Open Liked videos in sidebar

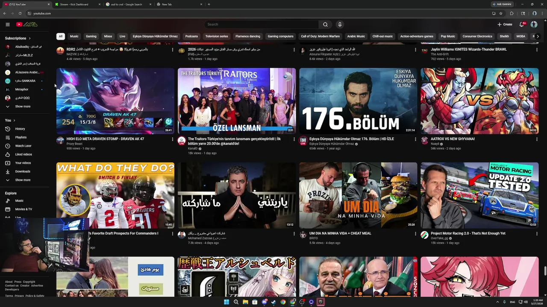[x=24, y=154]
